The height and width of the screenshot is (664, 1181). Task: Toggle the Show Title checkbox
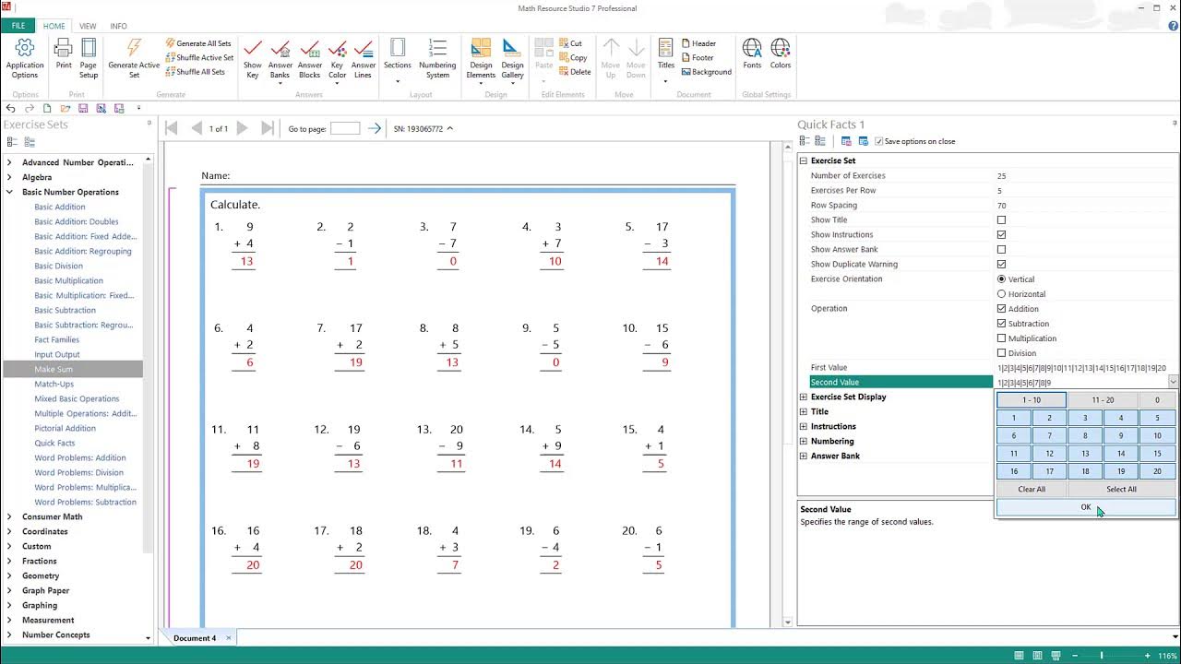click(1001, 219)
